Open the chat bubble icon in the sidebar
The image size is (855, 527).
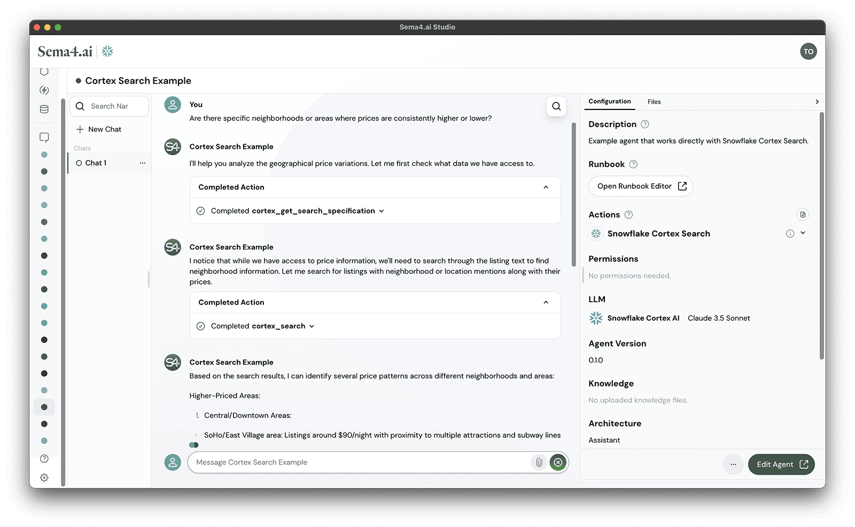click(44, 137)
